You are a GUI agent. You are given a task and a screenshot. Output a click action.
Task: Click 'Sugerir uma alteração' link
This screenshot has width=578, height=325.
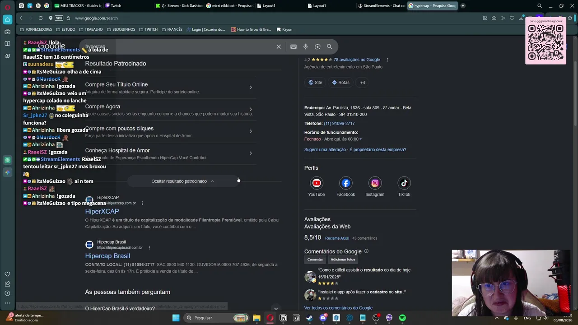click(325, 149)
